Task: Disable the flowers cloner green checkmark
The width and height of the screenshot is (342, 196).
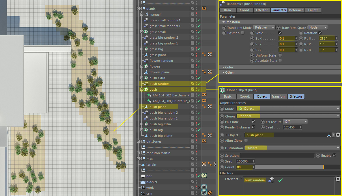Action: pyautogui.click(x=199, y=66)
